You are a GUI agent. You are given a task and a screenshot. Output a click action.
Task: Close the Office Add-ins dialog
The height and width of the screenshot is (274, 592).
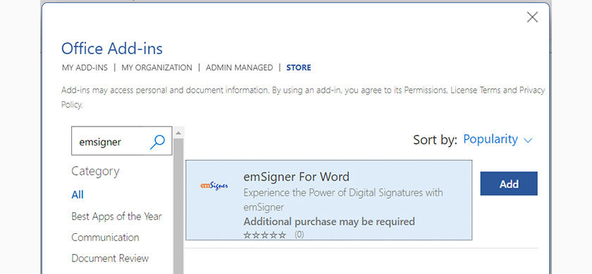click(532, 17)
